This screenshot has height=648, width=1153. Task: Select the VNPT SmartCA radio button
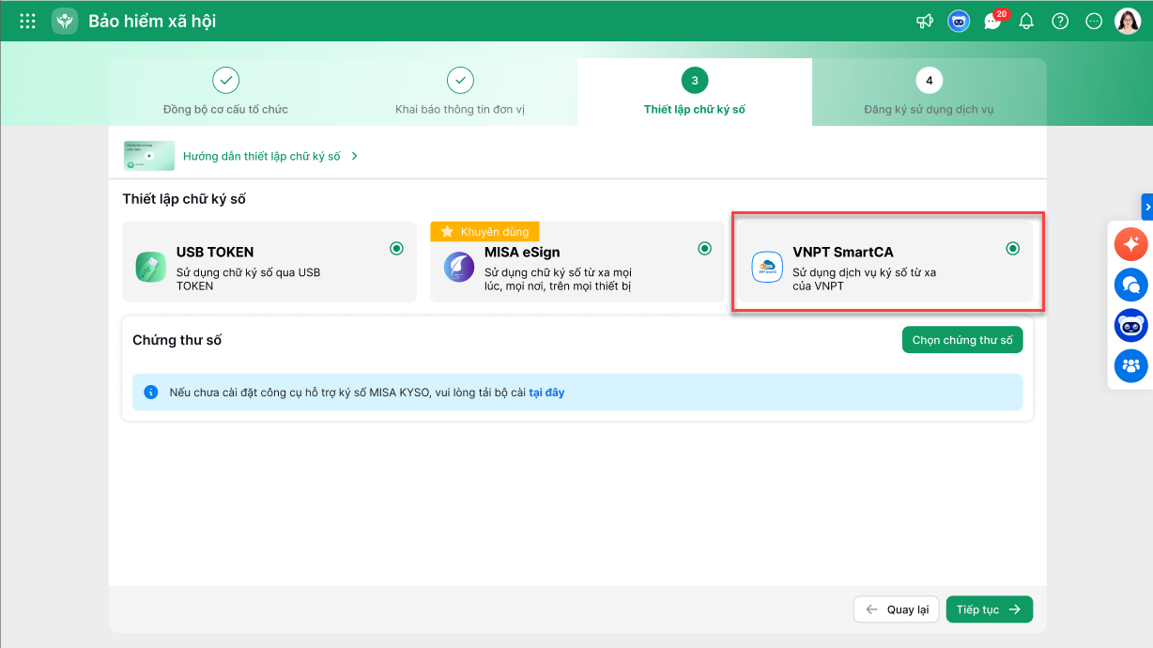[1012, 249]
